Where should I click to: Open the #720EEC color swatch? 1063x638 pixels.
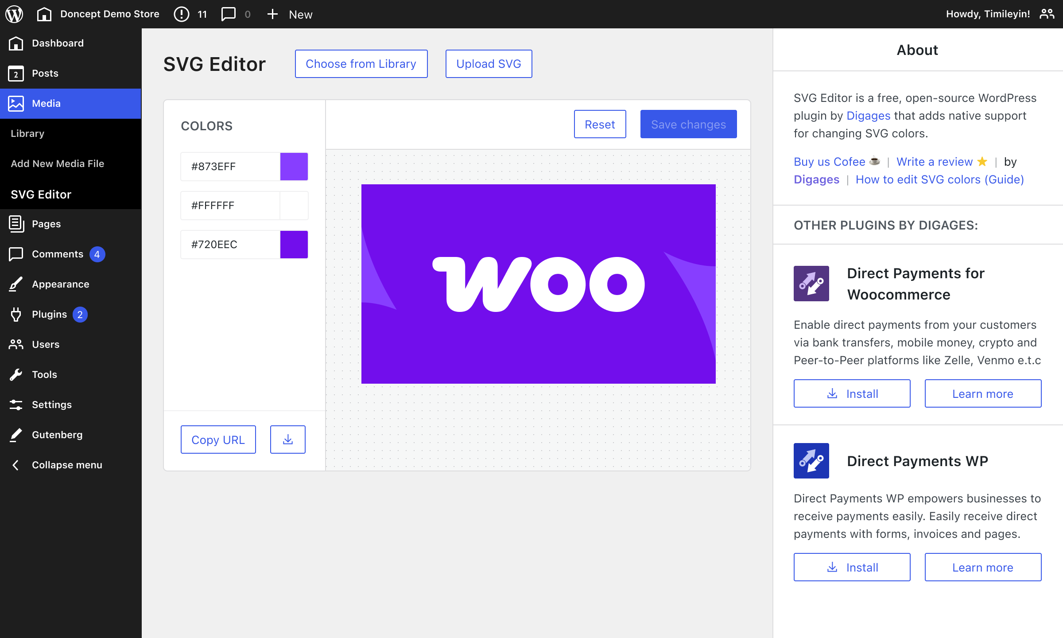tap(294, 245)
